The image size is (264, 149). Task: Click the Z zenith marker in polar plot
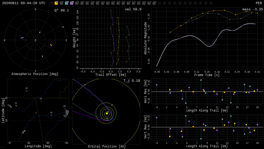click(36, 40)
